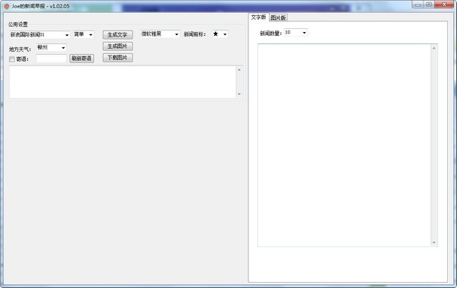Click the right output scroll up arrow
Image resolution: width=457 pixels, height=288 pixels.
click(434, 48)
